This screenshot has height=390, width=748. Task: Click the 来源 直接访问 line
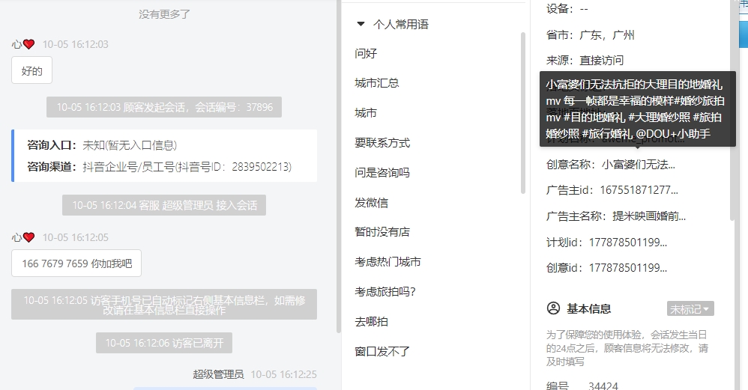click(585, 61)
